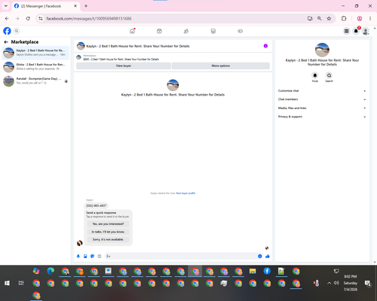Open the Facebook logo home link

coord(7,31)
